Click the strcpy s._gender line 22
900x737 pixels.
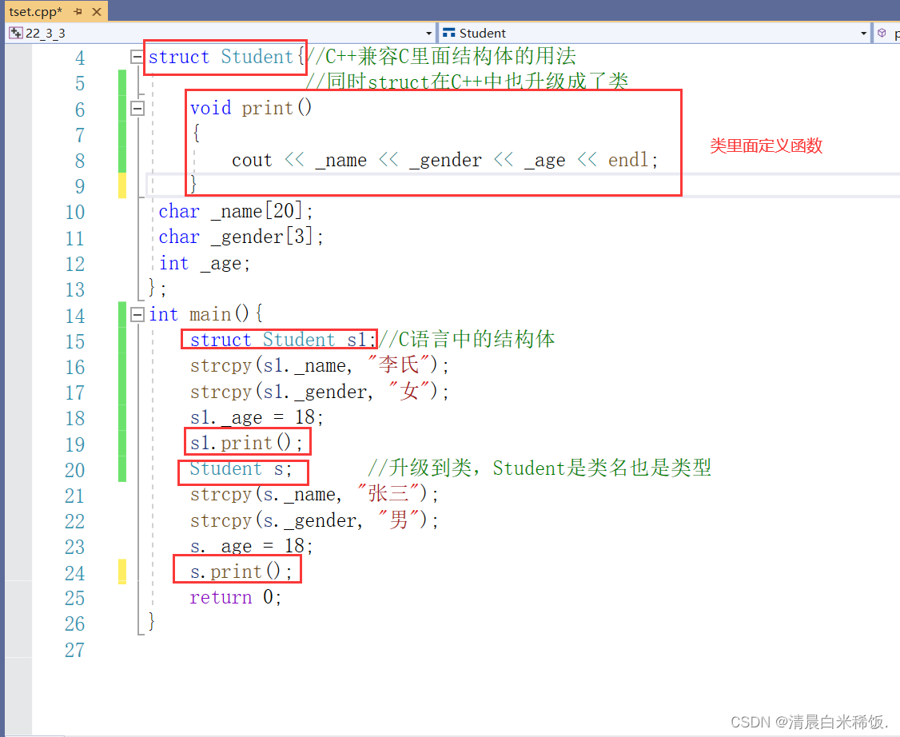[x=315, y=520]
